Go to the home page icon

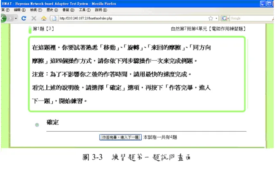click(44, 18)
